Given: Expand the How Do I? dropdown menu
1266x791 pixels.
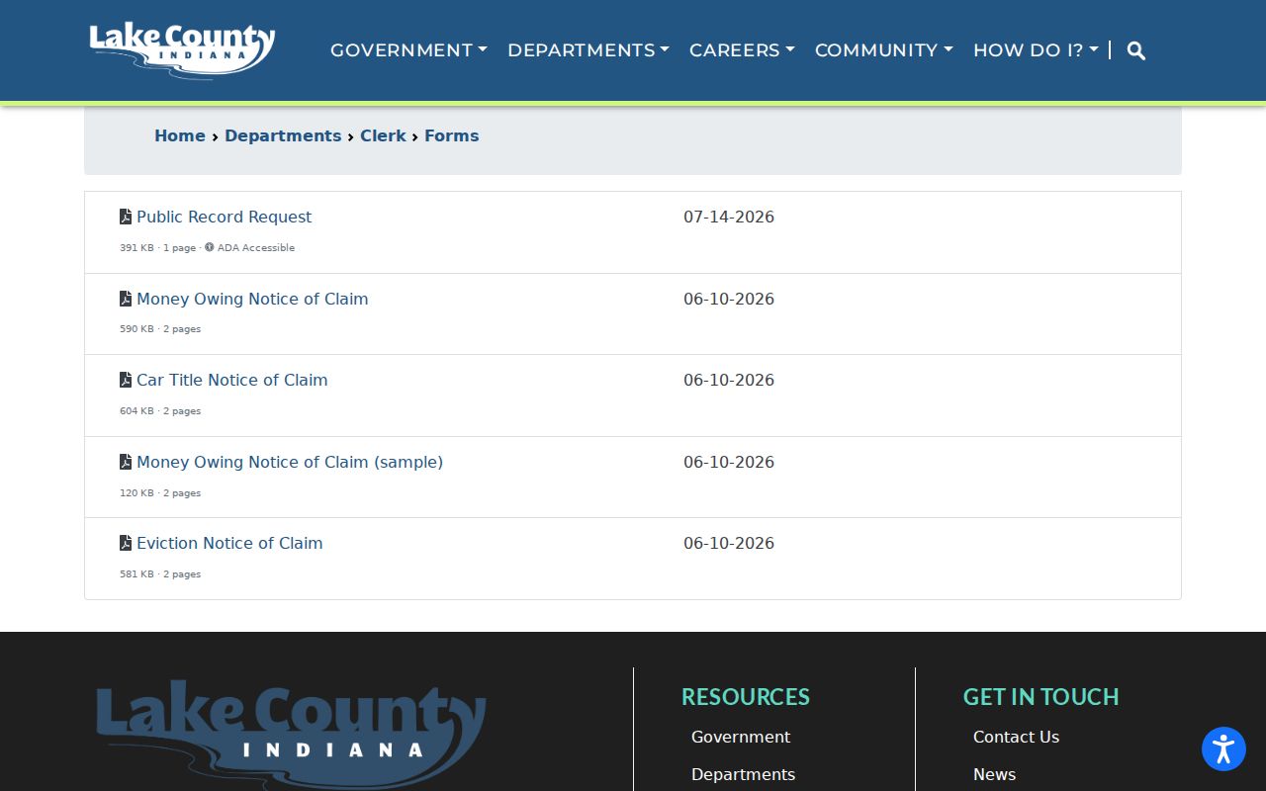Looking at the screenshot, I should tap(1036, 50).
